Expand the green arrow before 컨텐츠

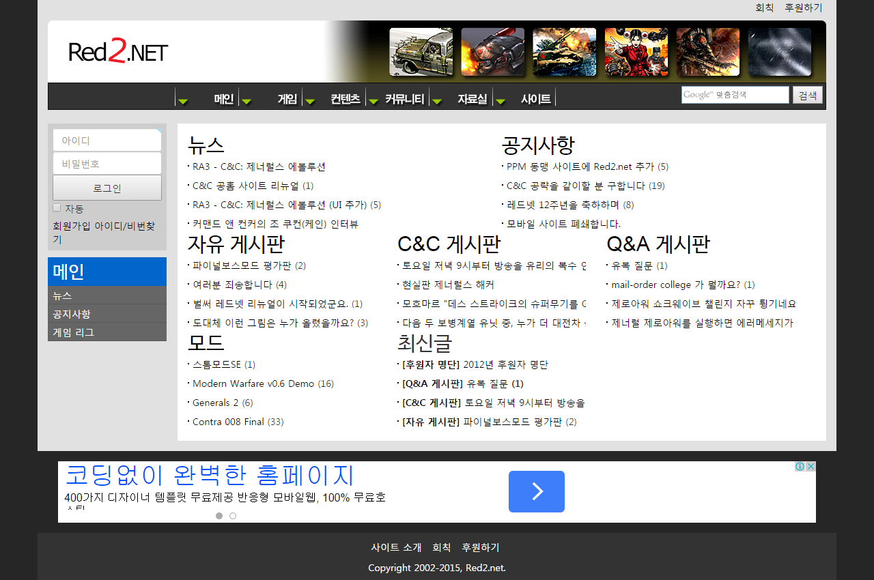point(310,102)
